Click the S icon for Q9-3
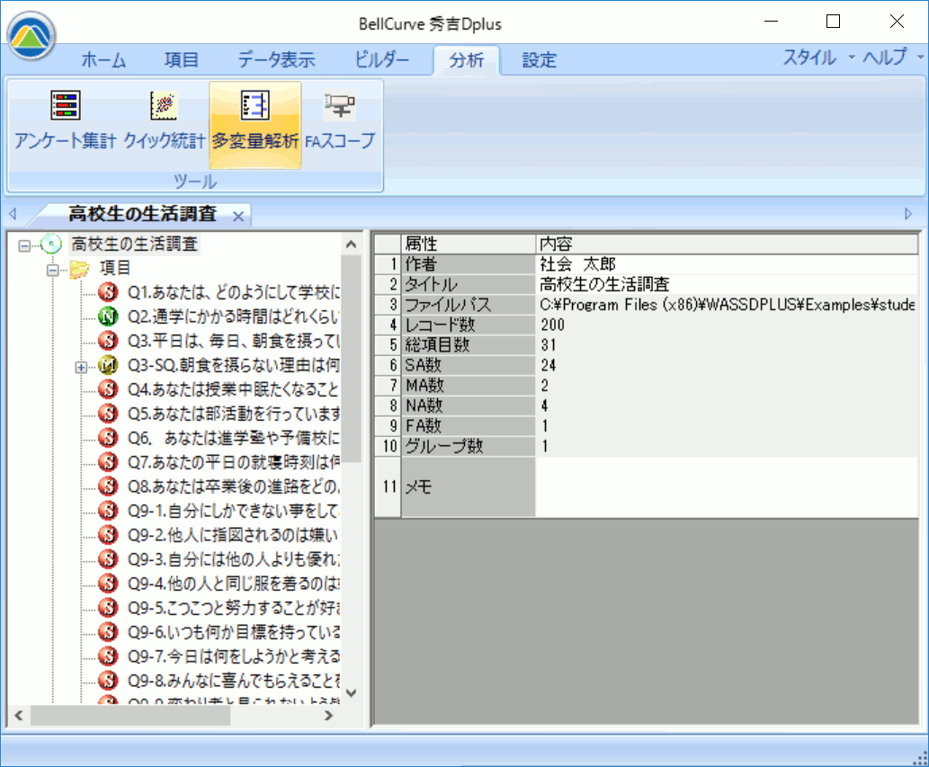 tap(108, 559)
